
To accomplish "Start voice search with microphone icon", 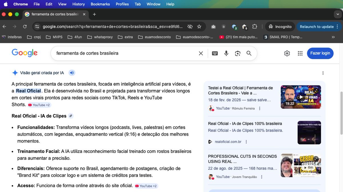I will coord(226,53).
